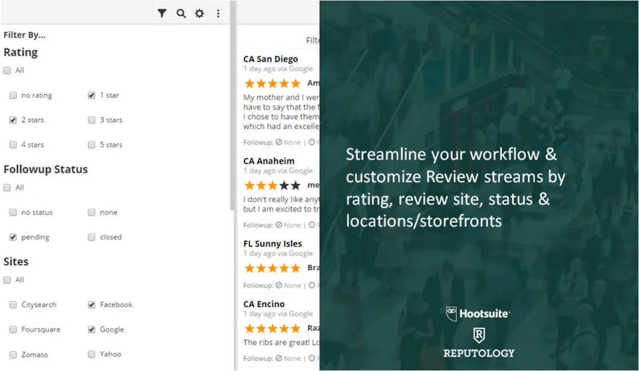
Task: Click the five-star rating under CA San Diego
Action: click(272, 83)
